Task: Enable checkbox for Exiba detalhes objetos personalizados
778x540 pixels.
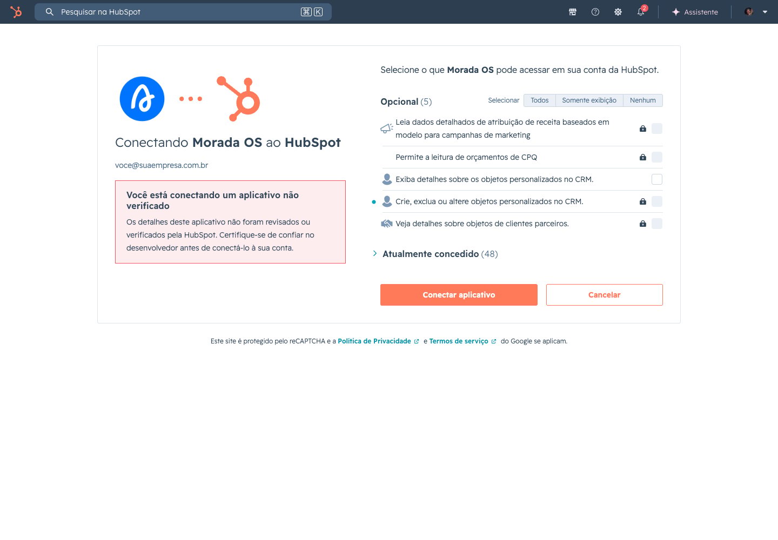Action: [x=657, y=179]
